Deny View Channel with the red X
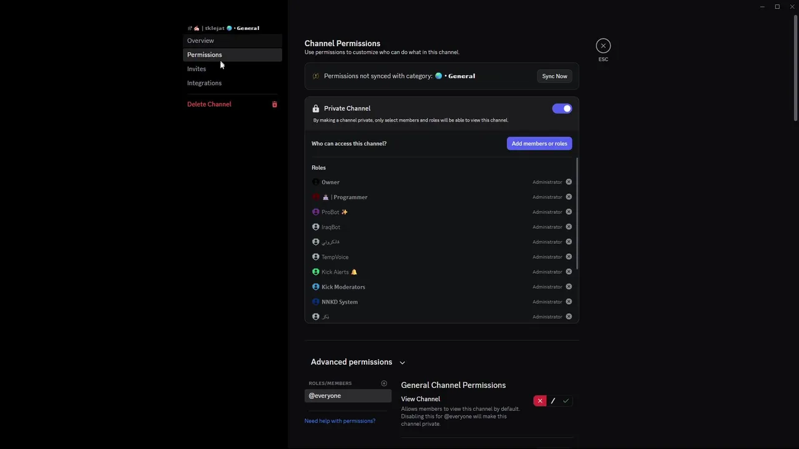Image resolution: width=799 pixels, height=449 pixels. click(x=540, y=401)
